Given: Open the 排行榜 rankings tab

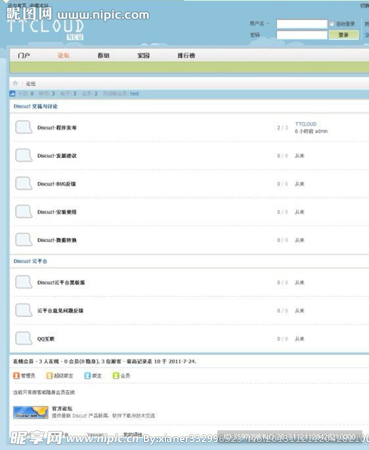Looking at the screenshot, I should tap(186, 55).
